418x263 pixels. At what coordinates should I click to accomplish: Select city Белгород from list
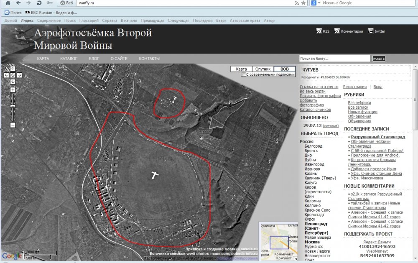click(313, 146)
